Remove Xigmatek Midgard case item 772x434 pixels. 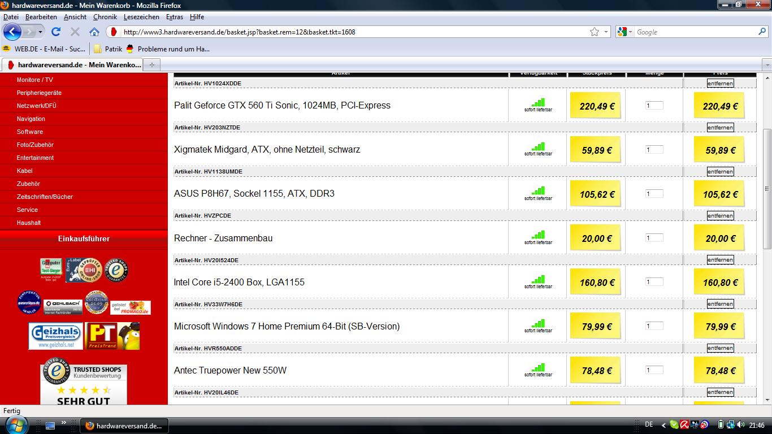[720, 128]
